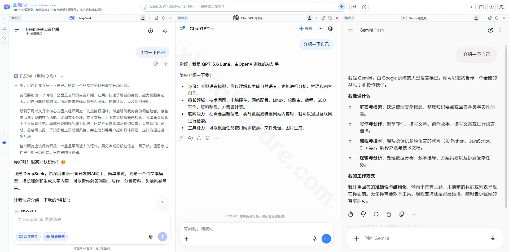Copy the ChatGPT response
This screenshot has width=509, height=252.
click(182, 138)
